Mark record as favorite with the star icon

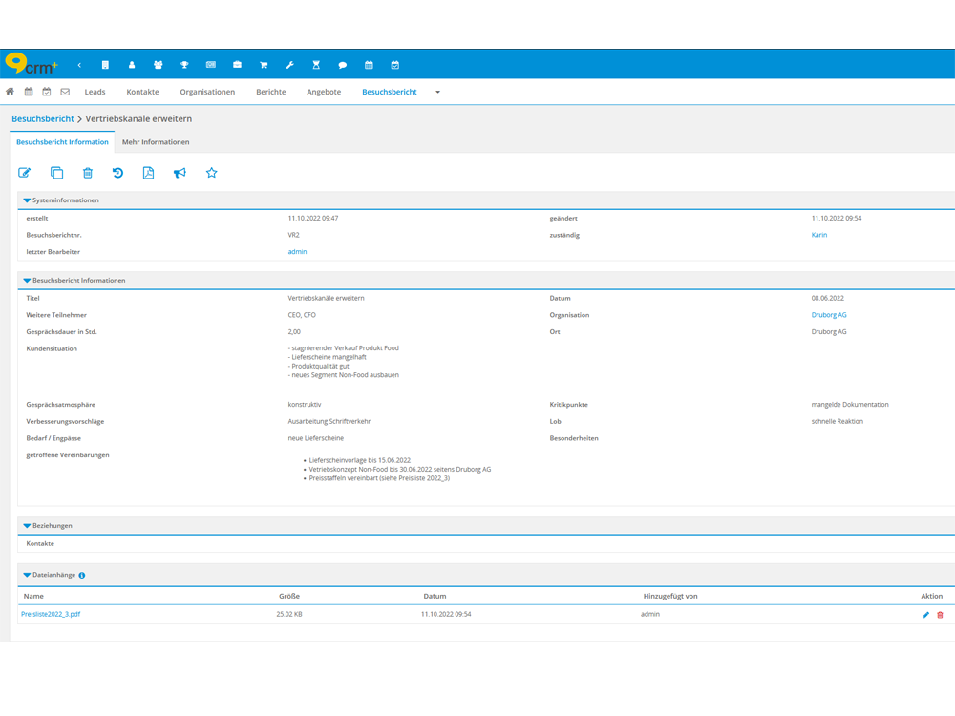pos(211,173)
